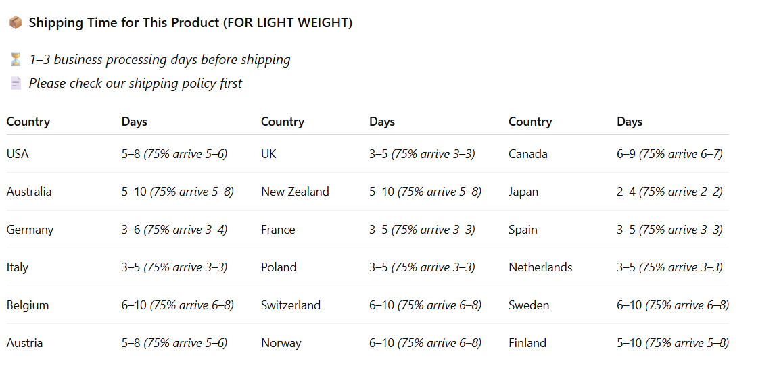Click the UK country cell

click(x=268, y=154)
